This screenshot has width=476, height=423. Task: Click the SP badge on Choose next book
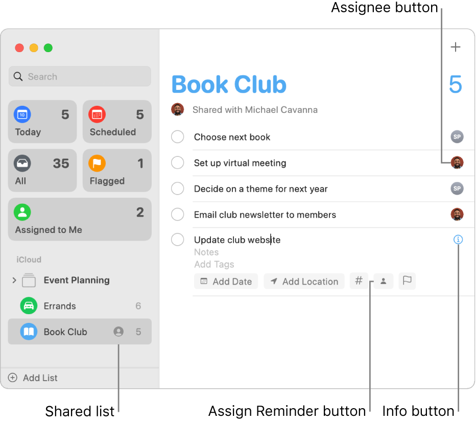457,136
